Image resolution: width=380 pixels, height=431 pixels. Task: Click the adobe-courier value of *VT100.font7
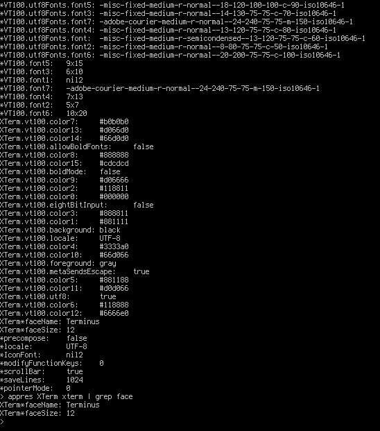point(193,88)
